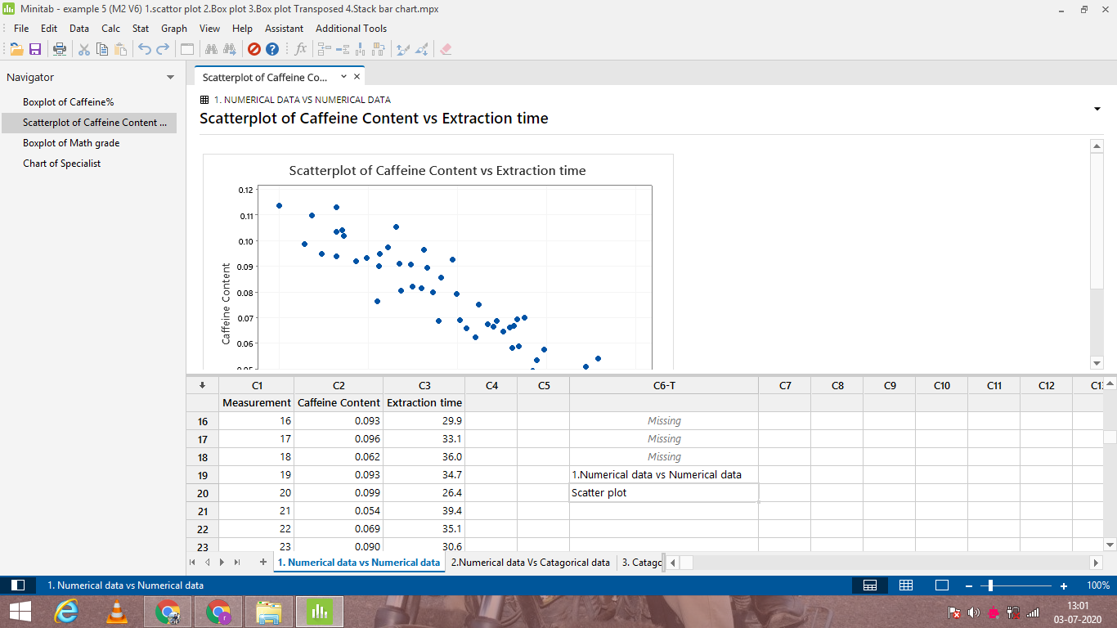The image size is (1117, 628).
Task: Click the zoom slider handle in the status bar
Action: click(x=990, y=585)
